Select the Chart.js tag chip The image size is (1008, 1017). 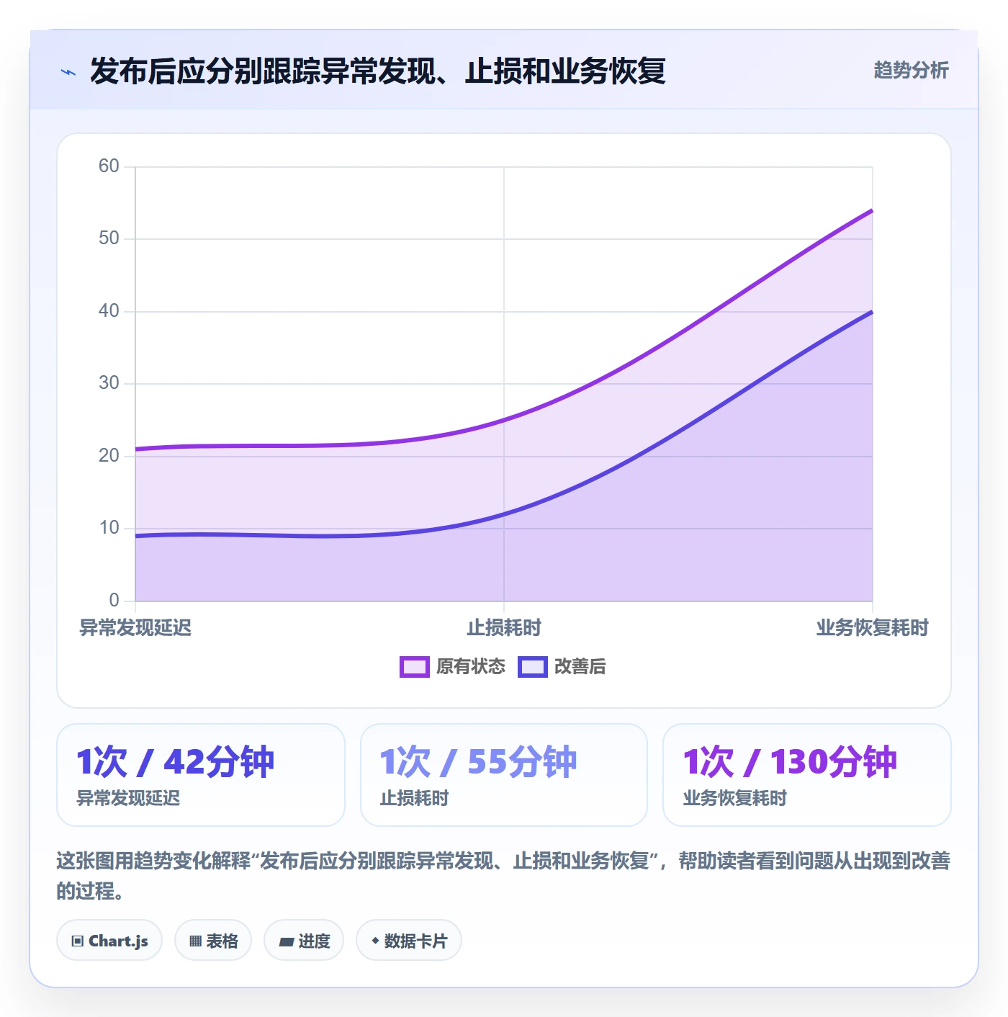click(109, 941)
